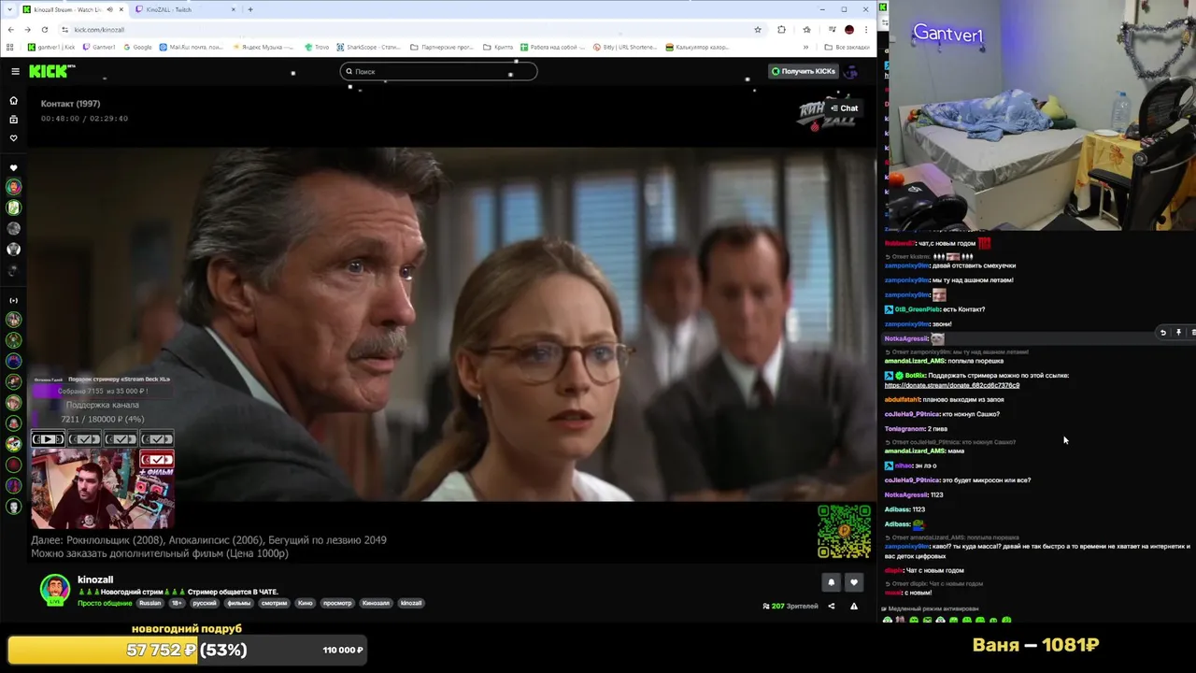Screen dimensions: 1196x673
Task: Open the Trovo bookmark
Action: [x=317, y=47]
